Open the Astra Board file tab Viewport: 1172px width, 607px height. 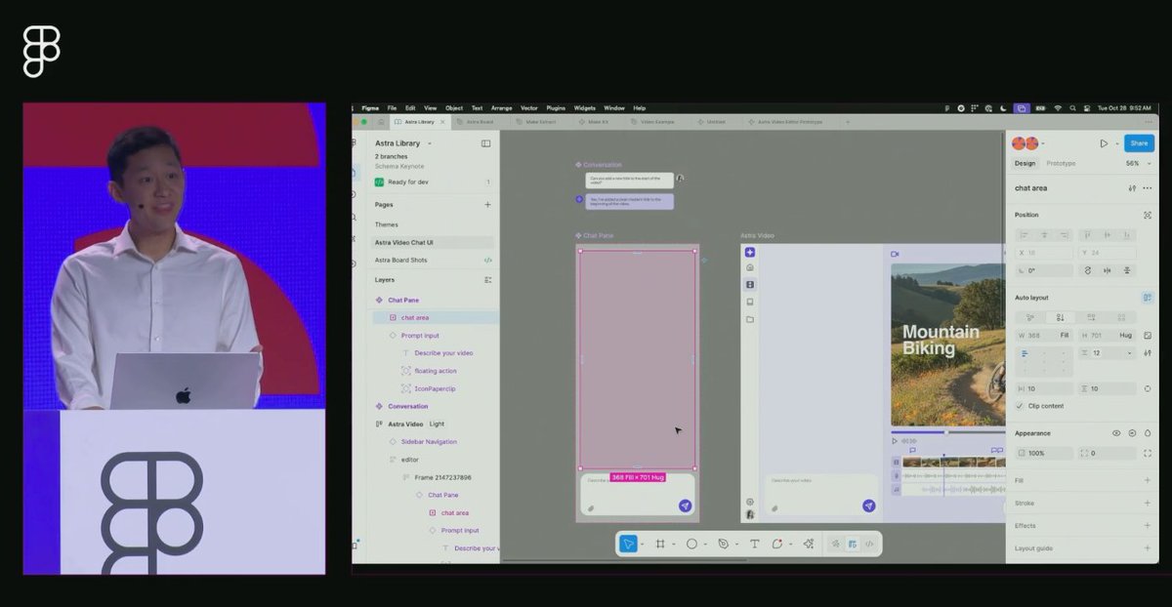point(480,122)
